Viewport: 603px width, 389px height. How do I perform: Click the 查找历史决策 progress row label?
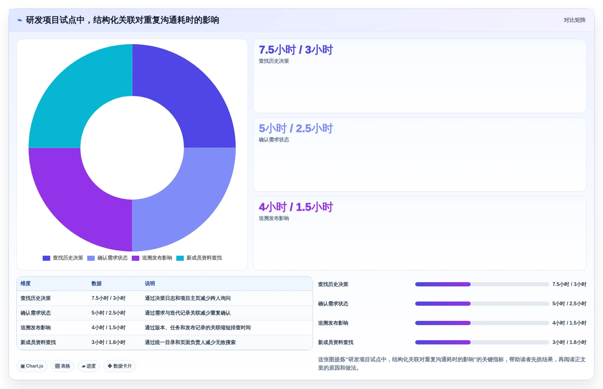coord(333,285)
